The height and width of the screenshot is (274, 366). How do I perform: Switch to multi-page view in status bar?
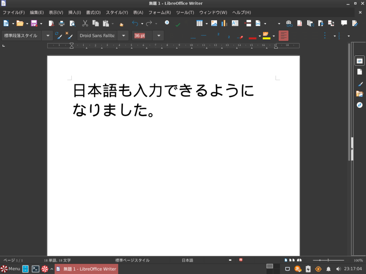click(x=292, y=260)
